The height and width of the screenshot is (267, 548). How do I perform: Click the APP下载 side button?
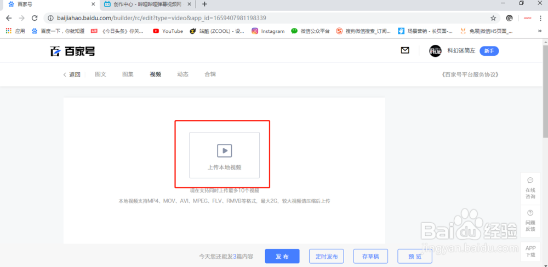click(530, 251)
